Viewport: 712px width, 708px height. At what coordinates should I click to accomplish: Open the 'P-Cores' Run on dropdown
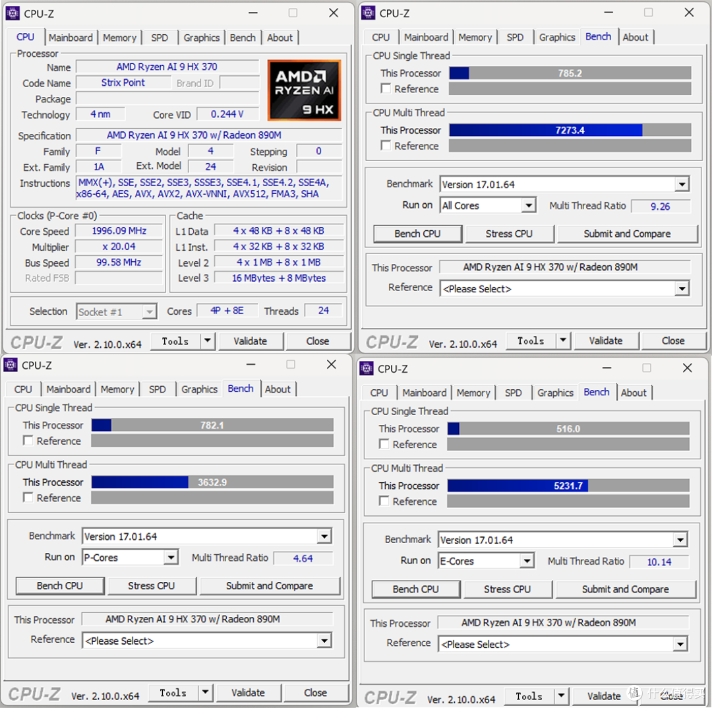click(171, 557)
